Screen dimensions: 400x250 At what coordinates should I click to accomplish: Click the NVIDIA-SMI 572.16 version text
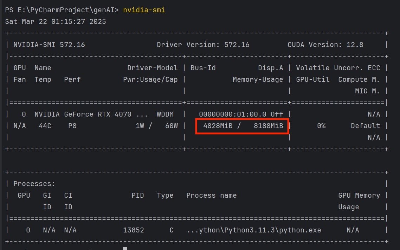tap(49, 45)
